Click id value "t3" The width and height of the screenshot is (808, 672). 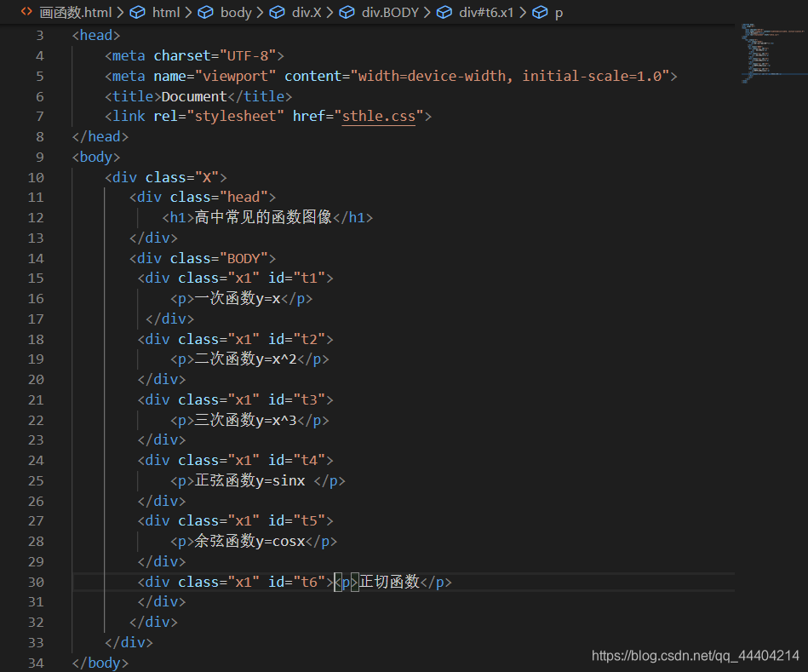click(x=309, y=400)
